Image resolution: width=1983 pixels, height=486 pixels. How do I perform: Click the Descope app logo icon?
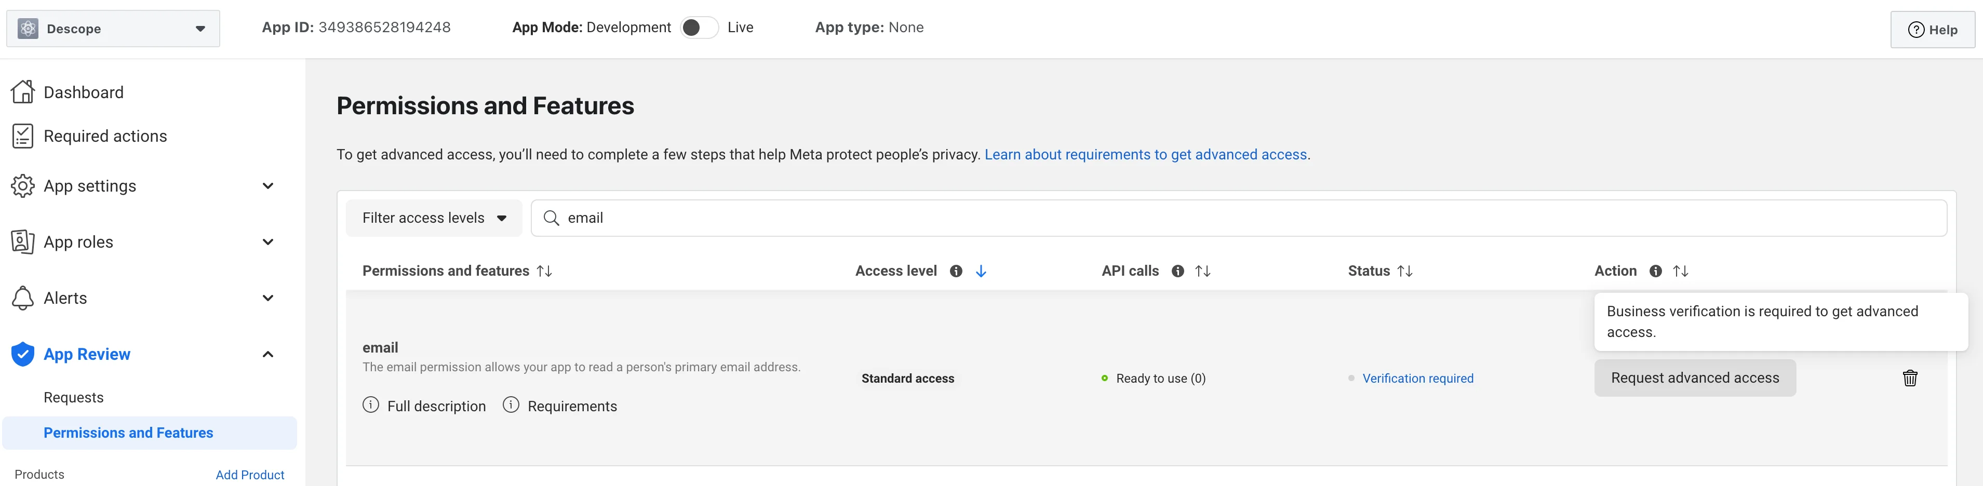(x=29, y=28)
